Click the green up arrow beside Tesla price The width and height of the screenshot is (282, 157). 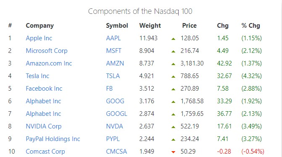click(x=174, y=76)
